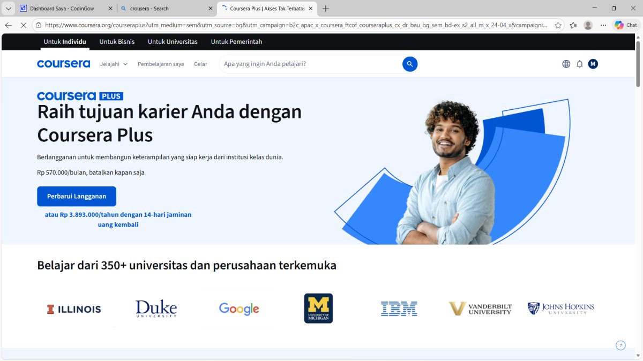643x361 pixels.
Task: Click the blue search magnifier button
Action: click(410, 64)
